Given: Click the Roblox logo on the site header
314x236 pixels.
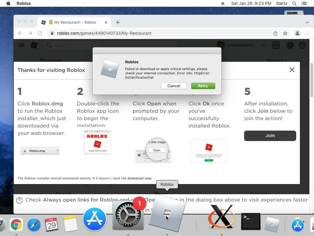Looking at the screenshot, I should [34, 45].
